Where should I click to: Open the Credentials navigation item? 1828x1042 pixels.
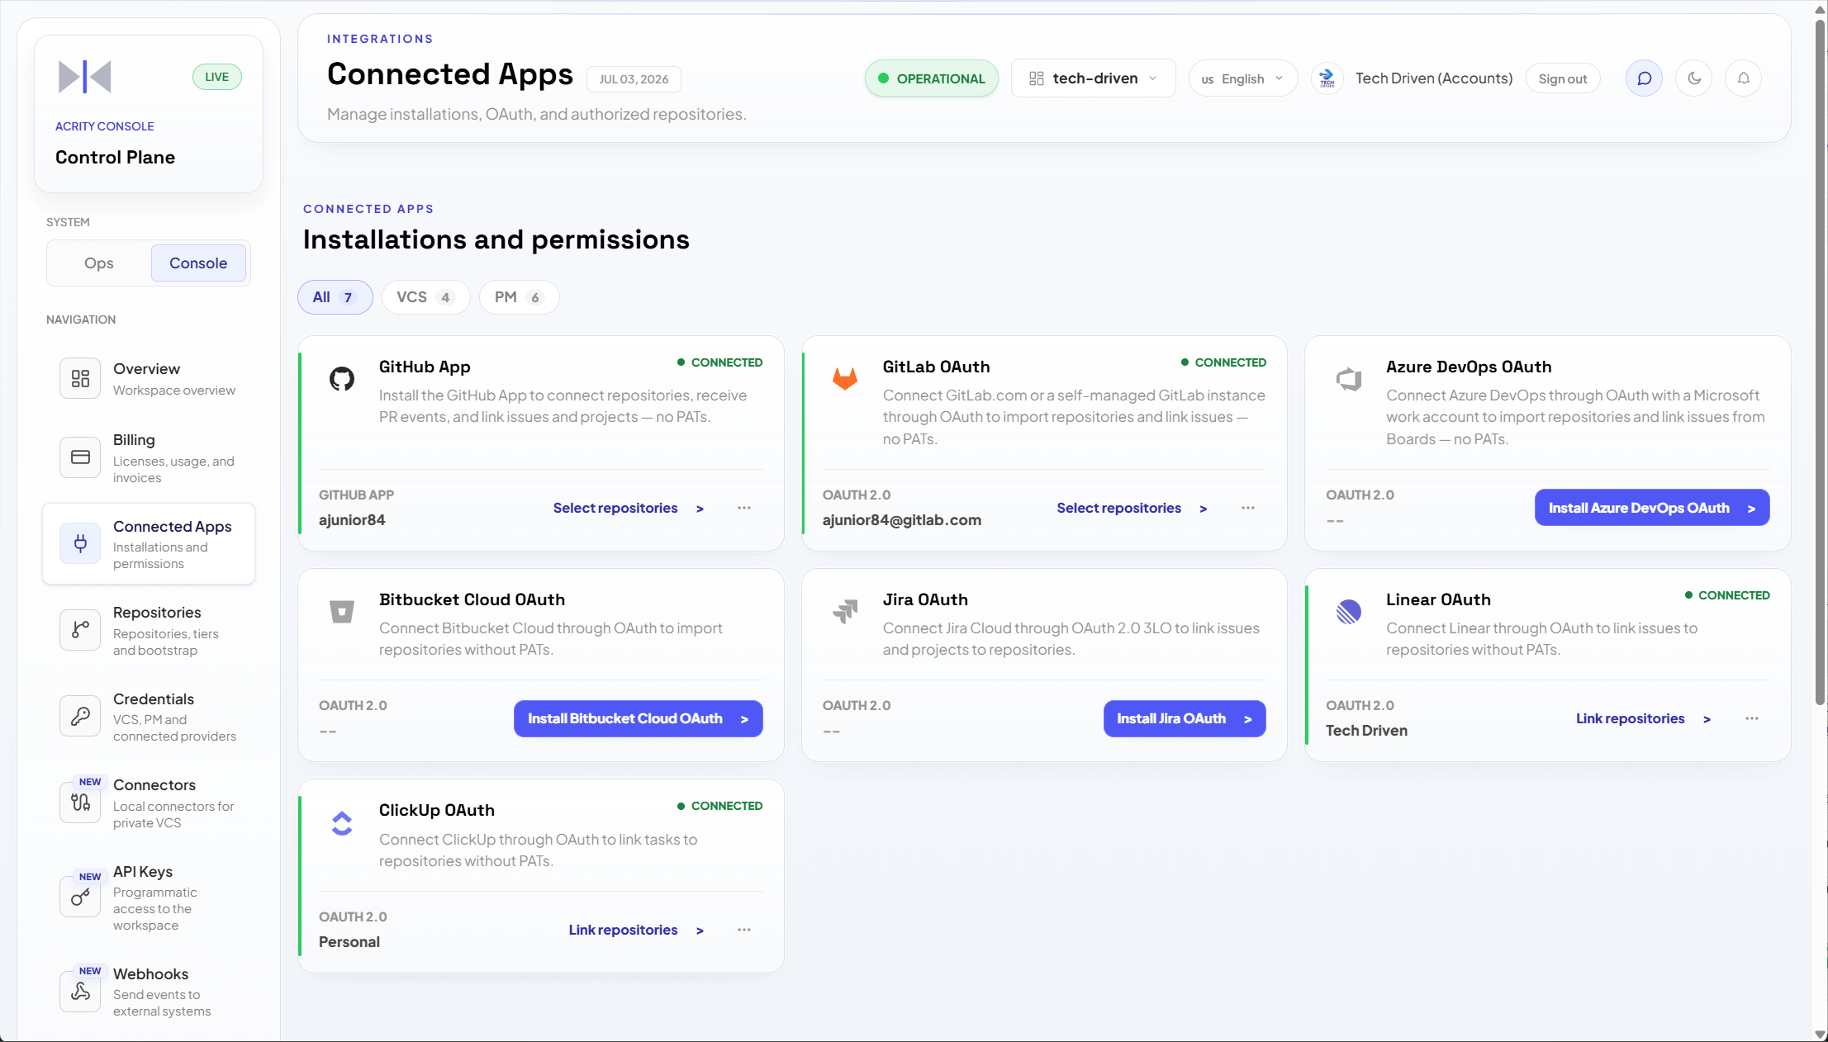pyautogui.click(x=149, y=716)
